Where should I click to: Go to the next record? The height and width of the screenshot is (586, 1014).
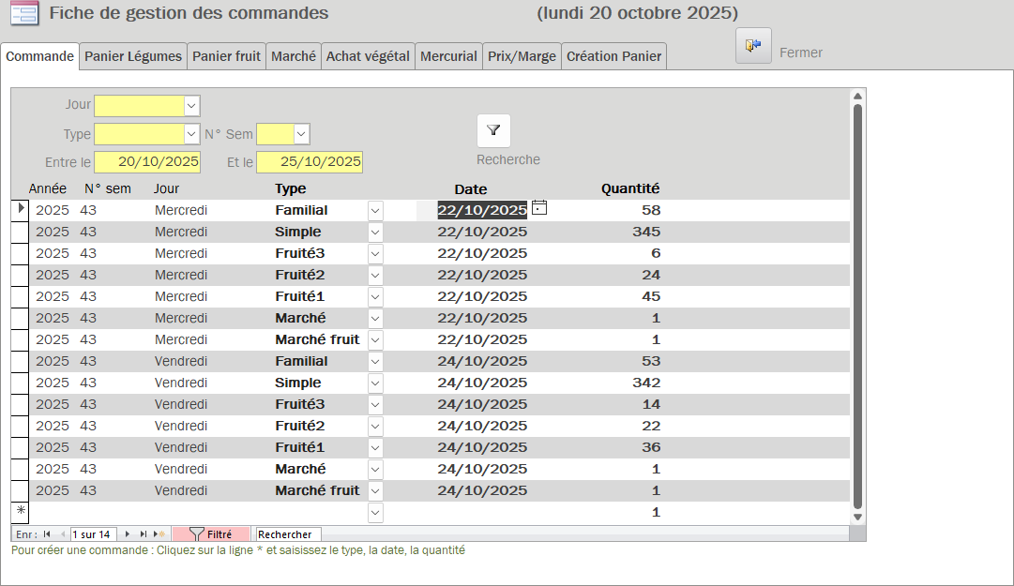[128, 534]
